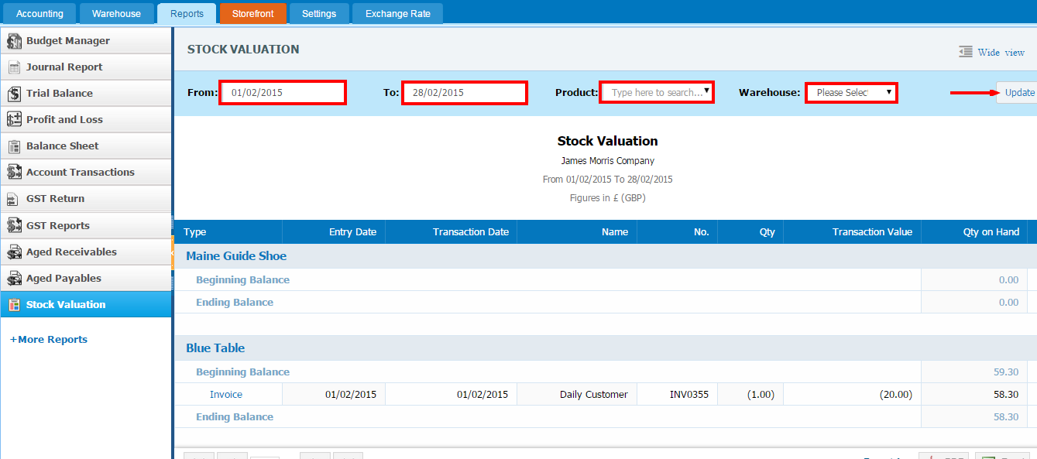Open Profit and Loss via its icon
The image size is (1037, 459).
14,120
